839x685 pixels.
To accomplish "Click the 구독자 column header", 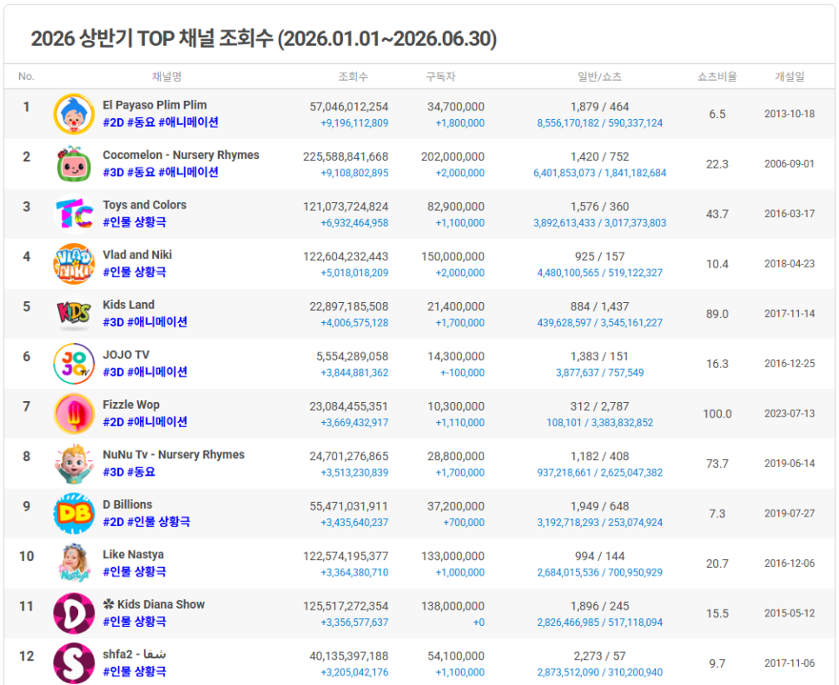I will [x=440, y=76].
